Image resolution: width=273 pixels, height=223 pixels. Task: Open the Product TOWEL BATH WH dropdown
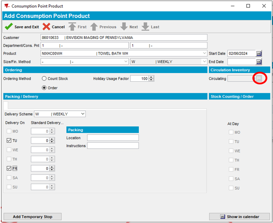click(x=204, y=54)
